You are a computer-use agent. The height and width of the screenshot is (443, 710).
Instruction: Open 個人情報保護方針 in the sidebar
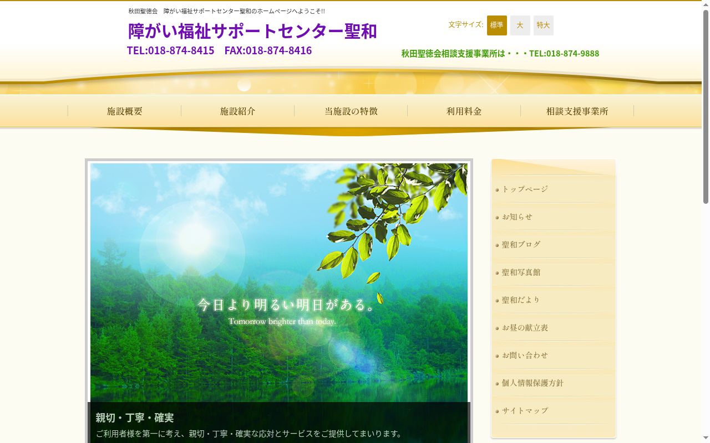click(554, 383)
